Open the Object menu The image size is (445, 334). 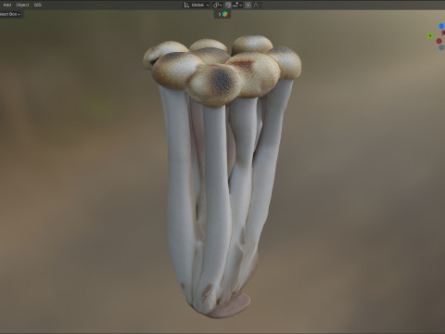pos(22,5)
